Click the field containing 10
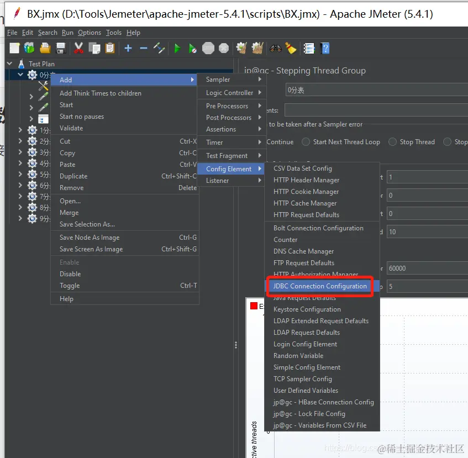The height and width of the screenshot is (458, 468). [428, 232]
